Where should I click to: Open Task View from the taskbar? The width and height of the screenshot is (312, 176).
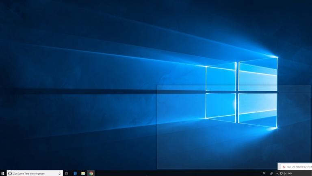[x=67, y=173]
